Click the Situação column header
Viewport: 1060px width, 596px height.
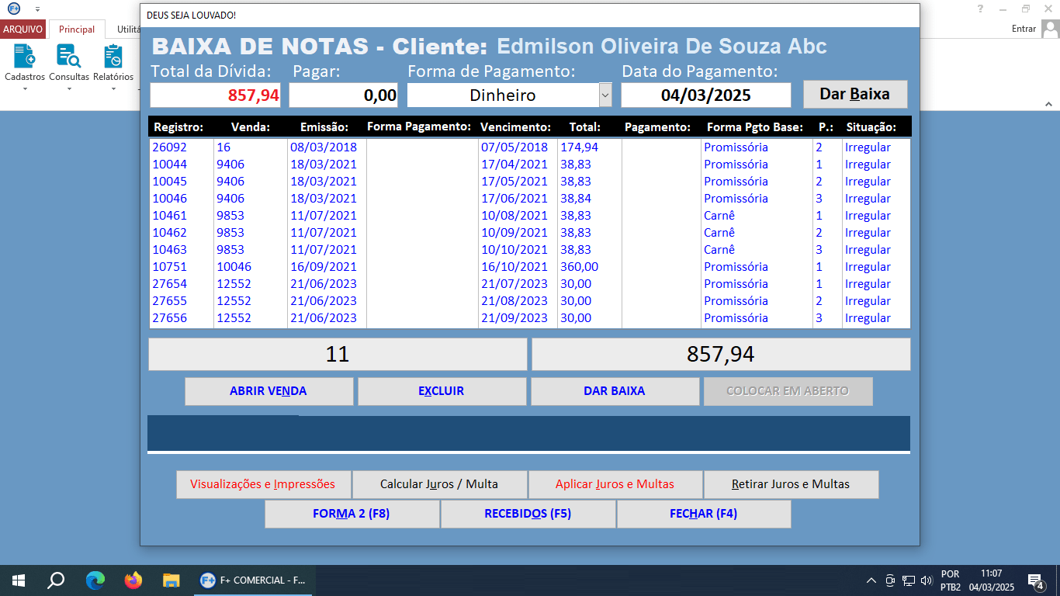(x=871, y=127)
